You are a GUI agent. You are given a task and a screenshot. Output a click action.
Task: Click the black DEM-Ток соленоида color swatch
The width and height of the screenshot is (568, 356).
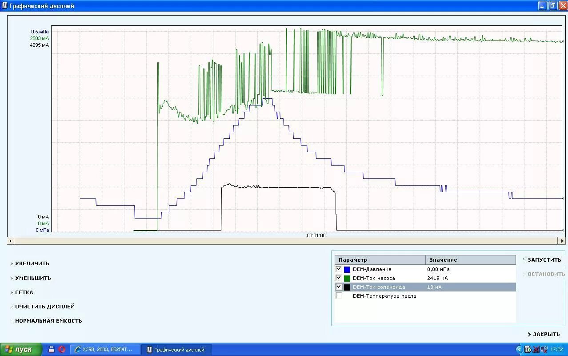pyautogui.click(x=347, y=287)
